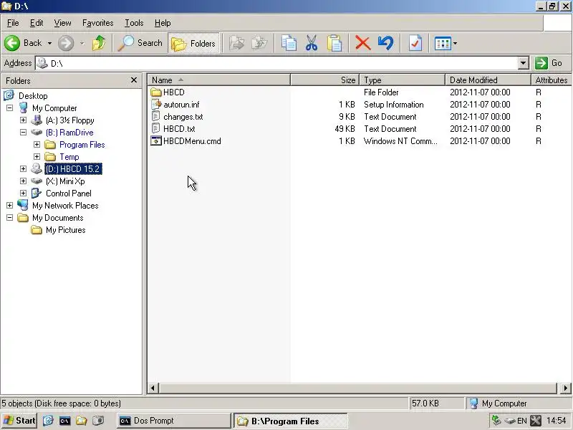The image size is (573, 430).
Task: Expand the My Network Places node
Action: tap(9, 206)
